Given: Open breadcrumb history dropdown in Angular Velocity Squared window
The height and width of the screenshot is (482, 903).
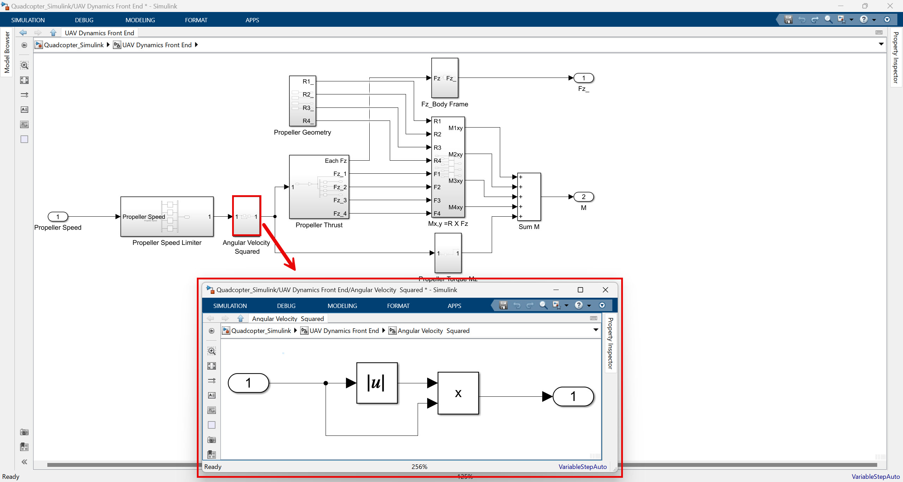Looking at the screenshot, I should point(596,330).
